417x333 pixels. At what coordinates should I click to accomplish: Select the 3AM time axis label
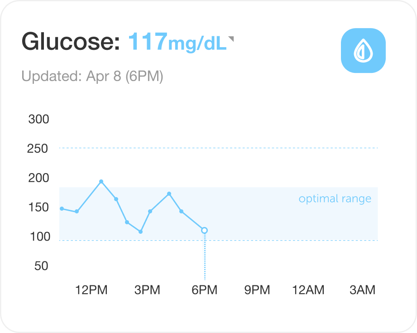click(x=363, y=290)
